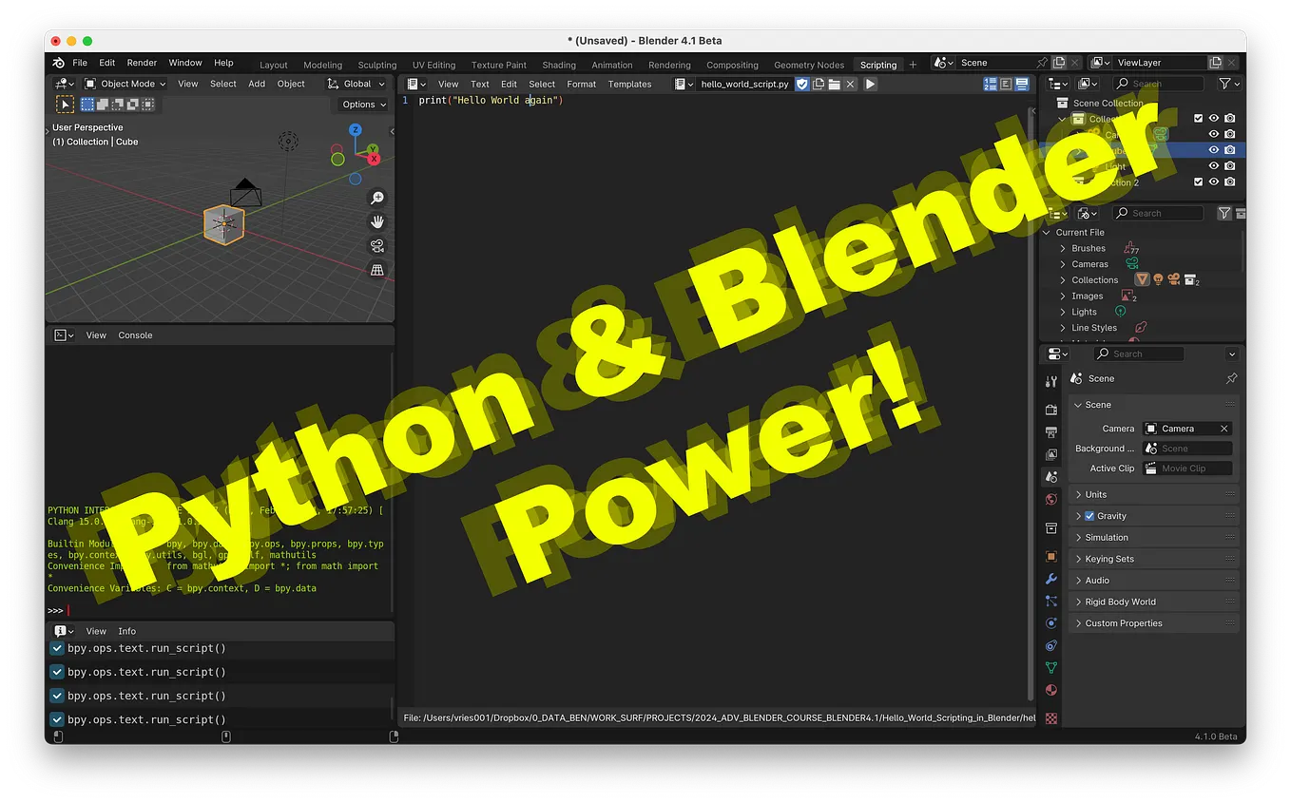This screenshot has height=803, width=1291.
Task: Activate the viewport zoom magnifier icon
Action: click(x=376, y=198)
